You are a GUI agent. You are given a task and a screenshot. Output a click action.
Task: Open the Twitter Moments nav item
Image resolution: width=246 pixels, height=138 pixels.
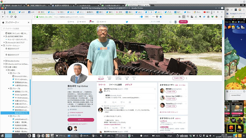pyautogui.click(x=81, y=22)
